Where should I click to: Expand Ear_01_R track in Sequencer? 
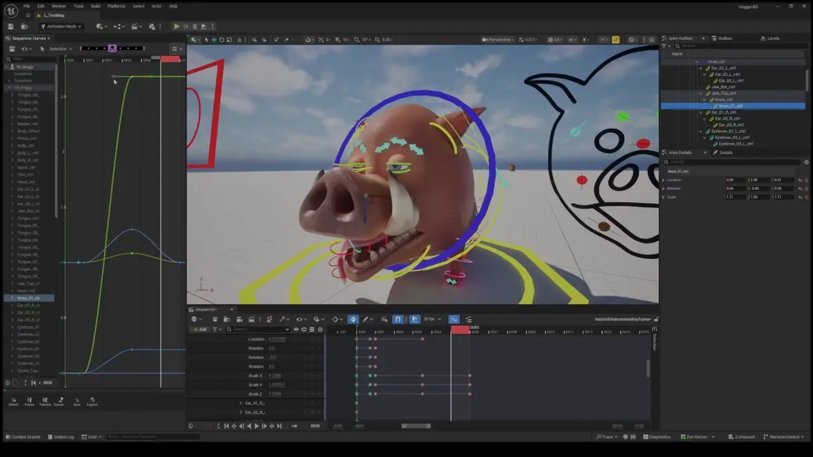(241, 403)
